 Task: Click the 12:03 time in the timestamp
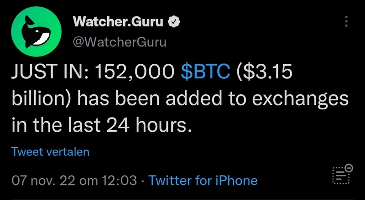click(x=120, y=180)
